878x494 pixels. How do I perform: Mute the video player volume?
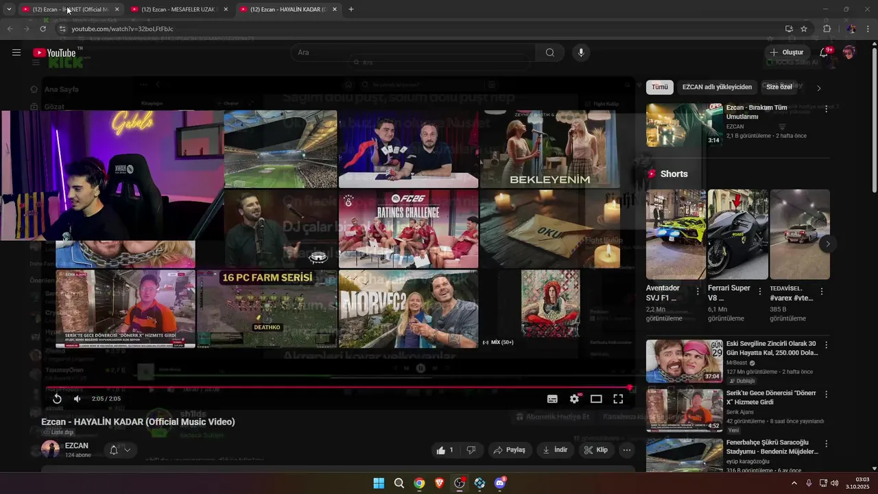[x=78, y=399]
